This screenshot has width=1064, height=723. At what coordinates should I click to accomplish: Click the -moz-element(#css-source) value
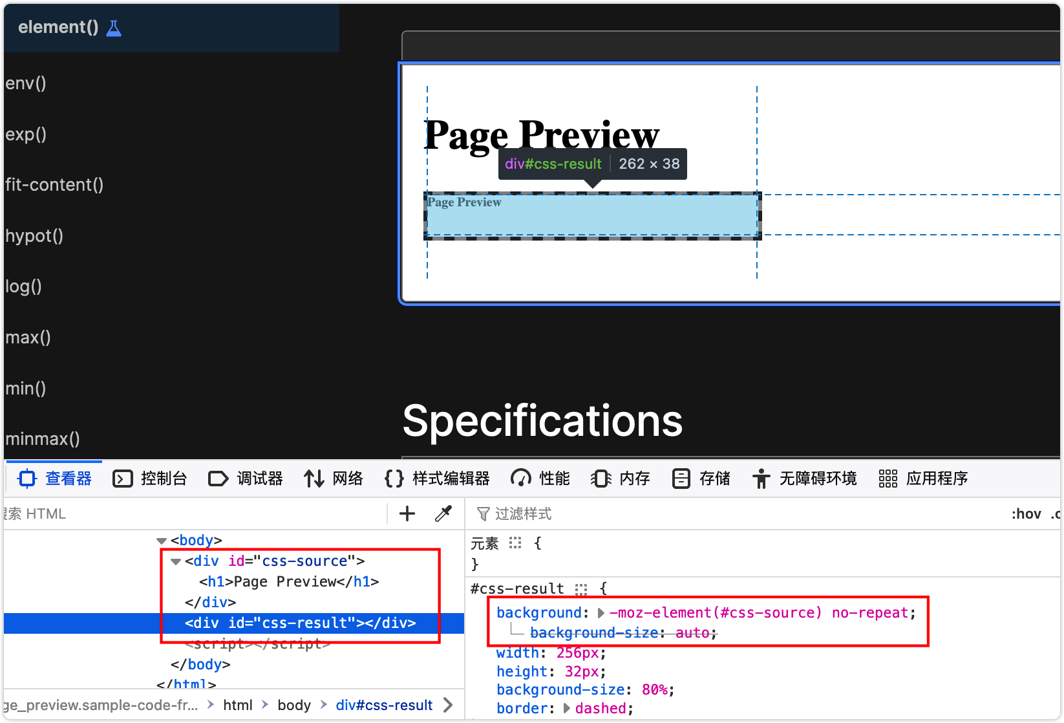click(x=715, y=613)
